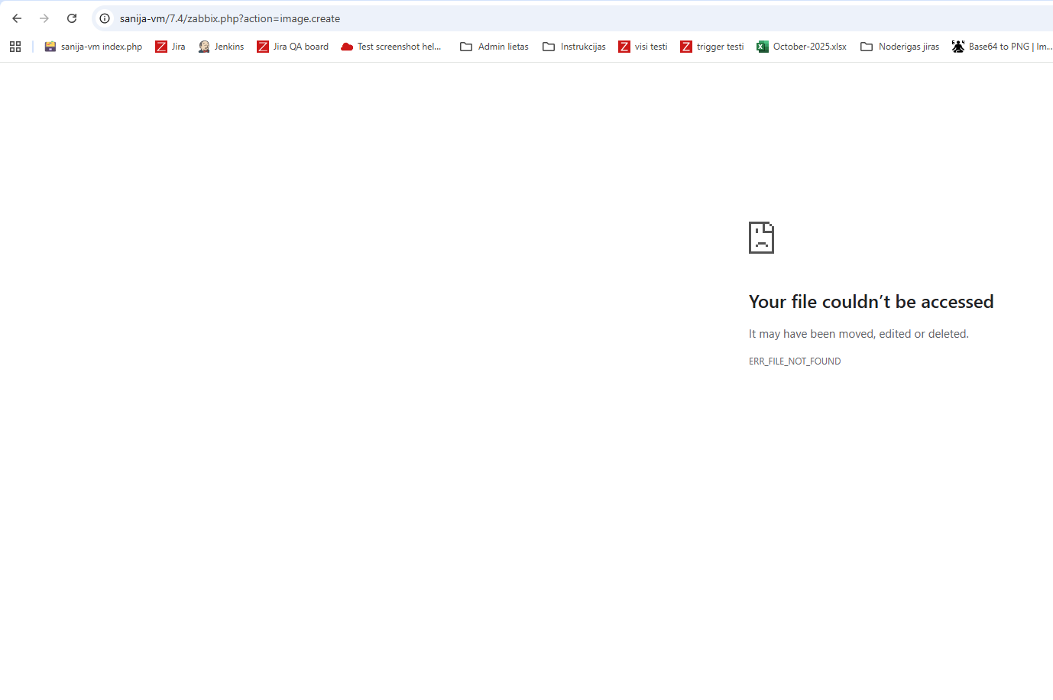Viewport: 1053px width, 700px height.
Task: Reload the page with the refresh icon
Action: [72, 18]
